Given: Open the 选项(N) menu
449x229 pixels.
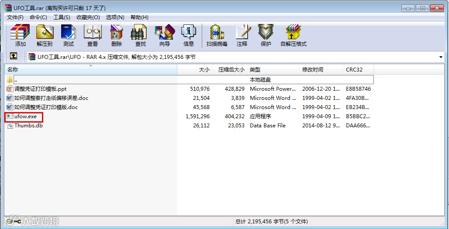Looking at the screenshot, I should (115, 17).
